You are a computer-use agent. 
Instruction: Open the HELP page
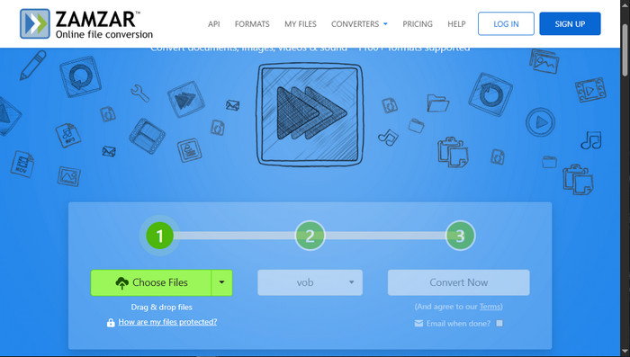[456, 24]
